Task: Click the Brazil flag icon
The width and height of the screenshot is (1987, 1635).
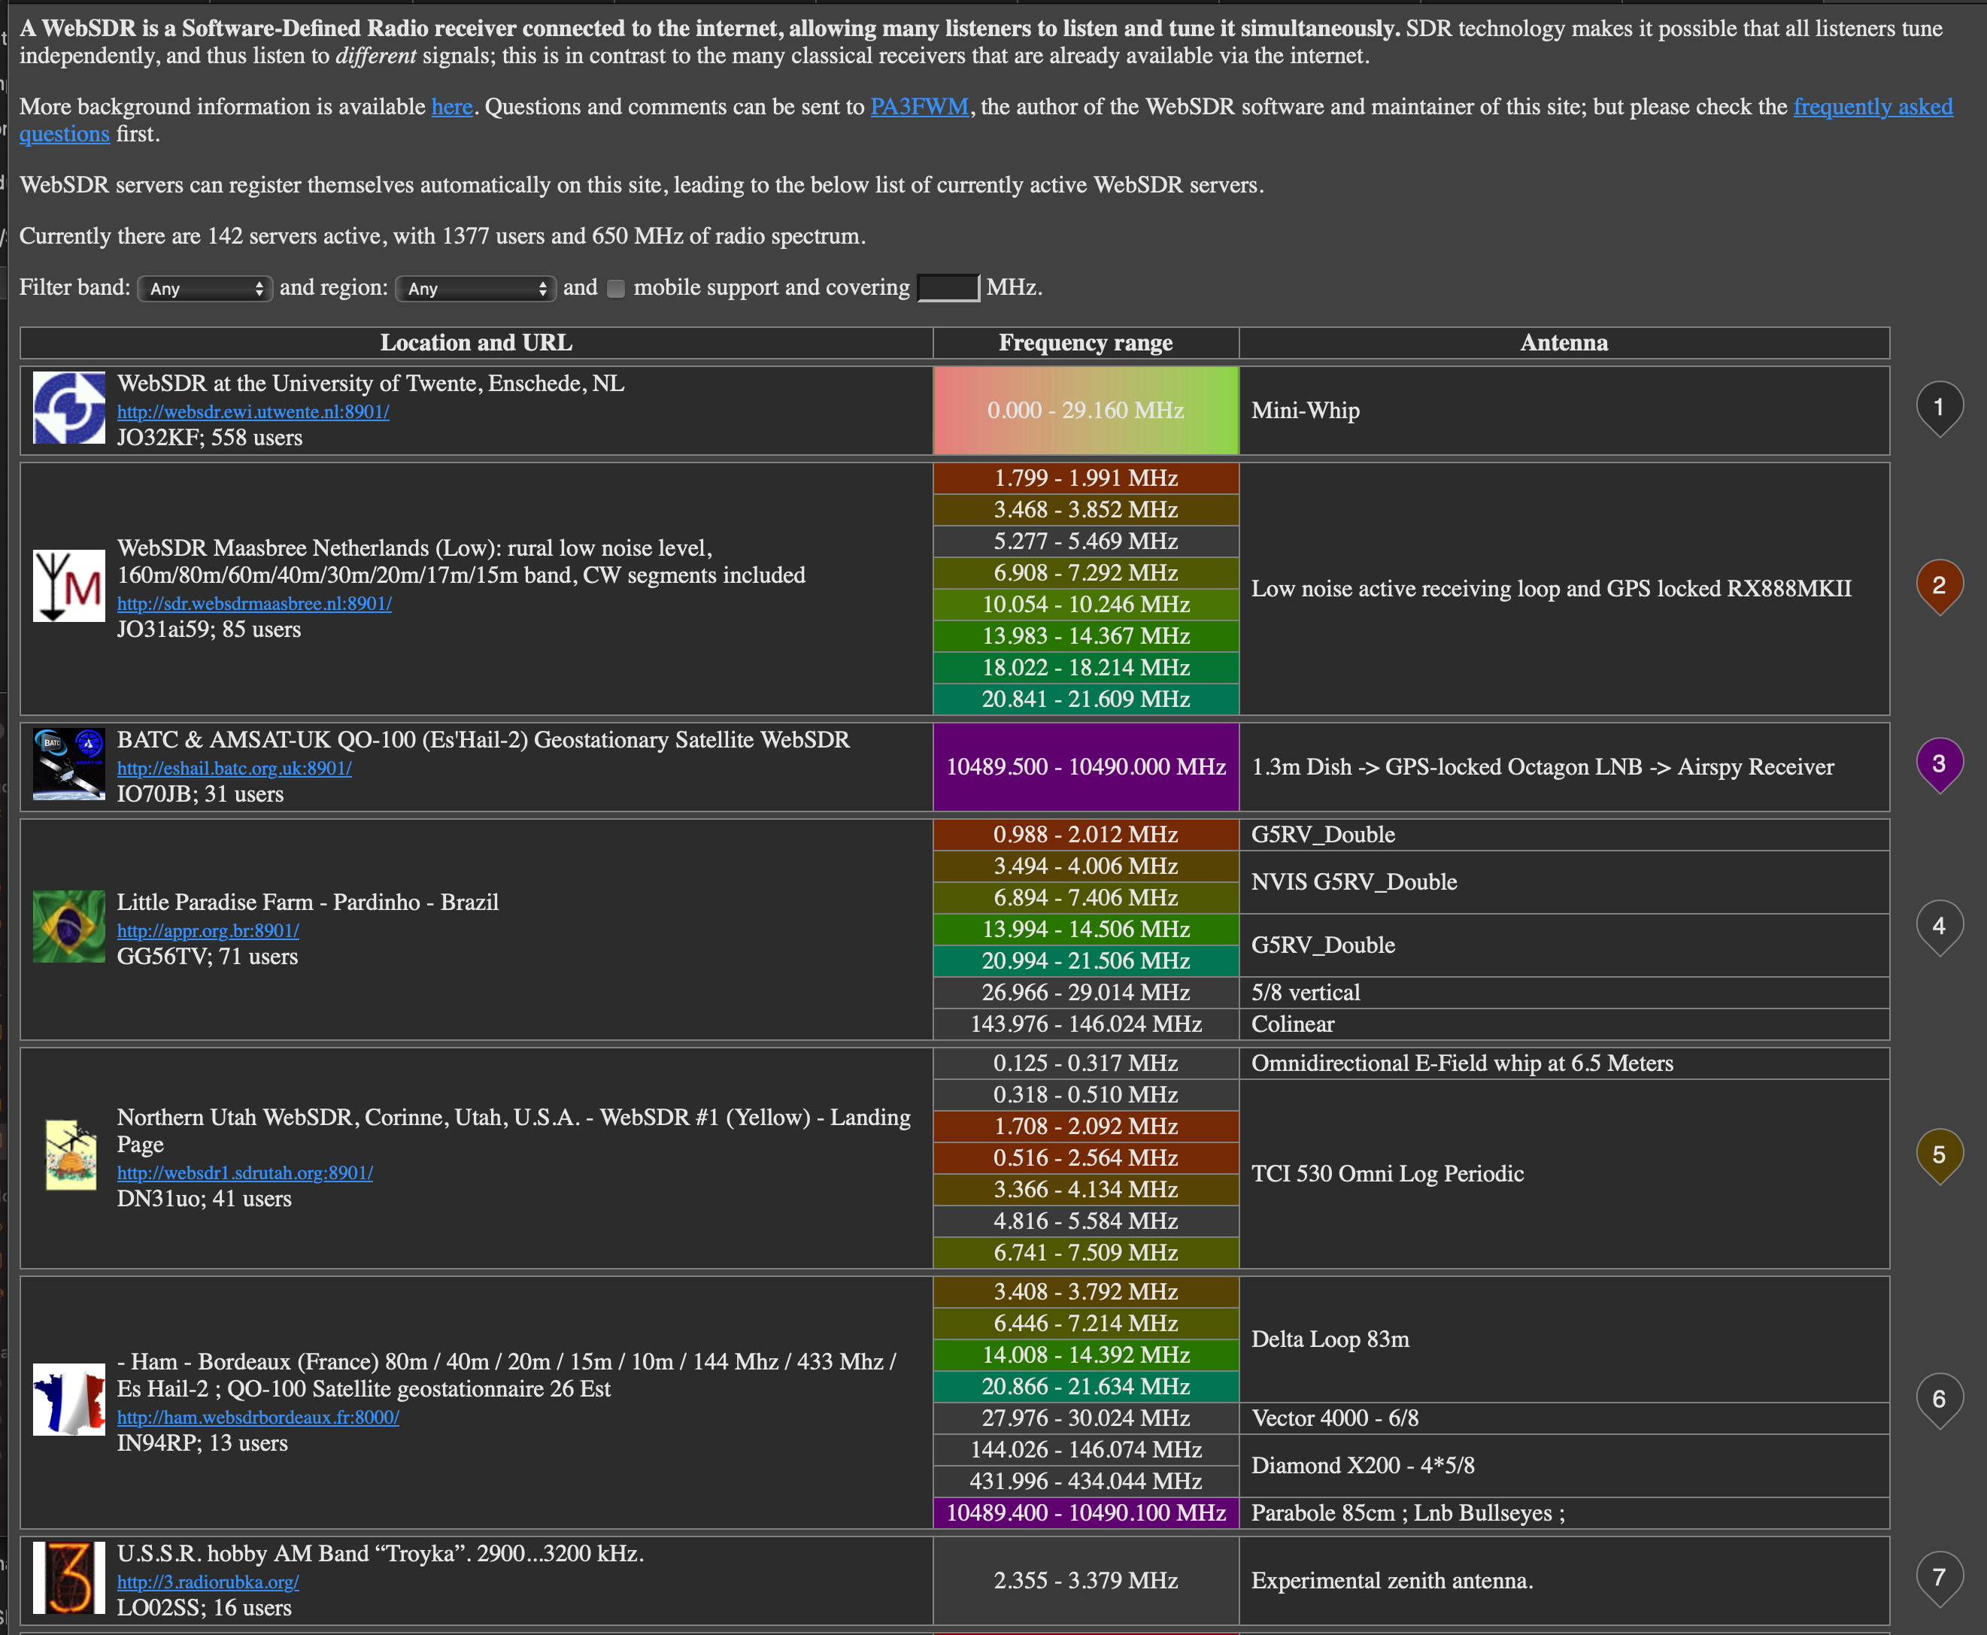Action: pos(68,927)
